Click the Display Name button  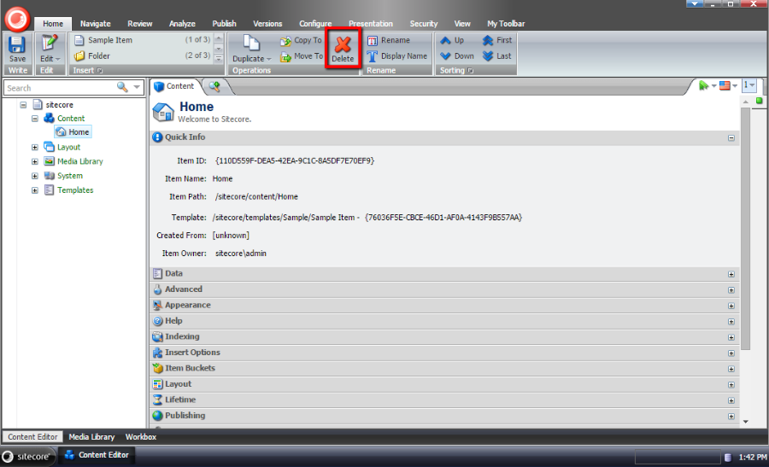tap(397, 56)
